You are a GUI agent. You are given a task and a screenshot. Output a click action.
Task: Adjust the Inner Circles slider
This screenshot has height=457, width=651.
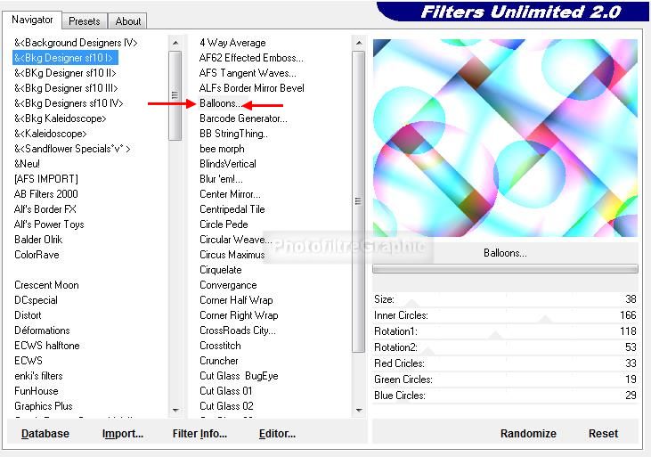coord(505,315)
